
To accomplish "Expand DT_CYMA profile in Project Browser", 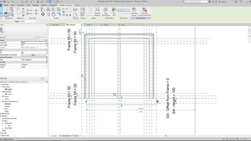I will [2, 128].
